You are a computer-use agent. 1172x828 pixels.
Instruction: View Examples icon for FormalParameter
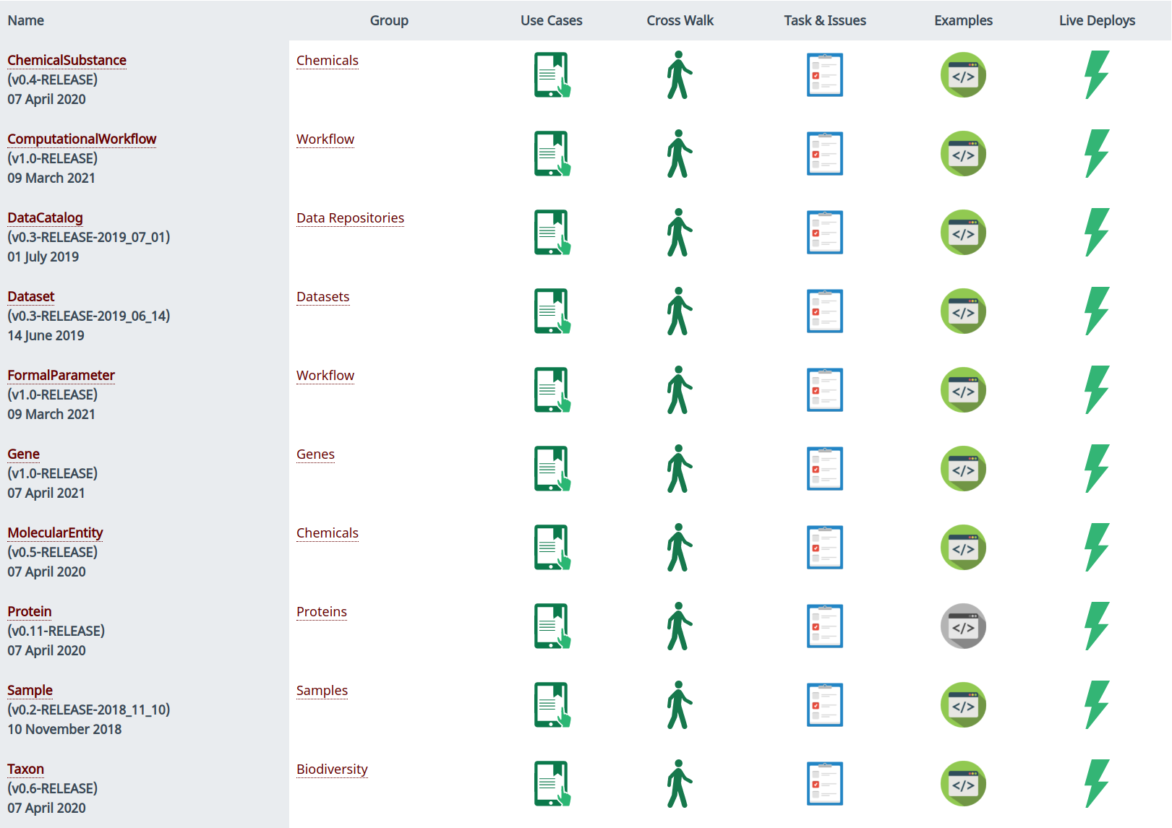coord(963,389)
